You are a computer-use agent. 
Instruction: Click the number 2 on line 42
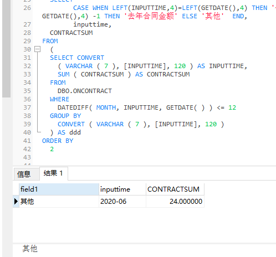click(x=52, y=149)
